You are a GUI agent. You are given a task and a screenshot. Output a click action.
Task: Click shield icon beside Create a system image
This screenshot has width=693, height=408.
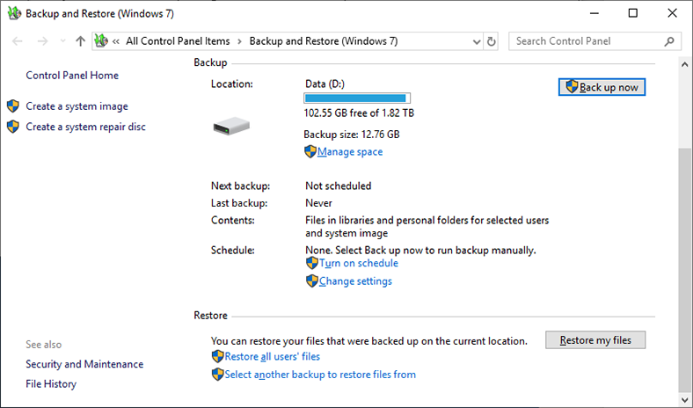[x=13, y=106]
